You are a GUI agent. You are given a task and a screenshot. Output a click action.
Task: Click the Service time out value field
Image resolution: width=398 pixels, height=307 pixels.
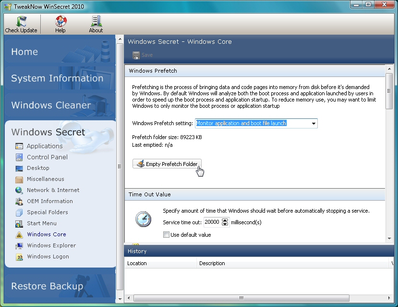[x=213, y=222]
